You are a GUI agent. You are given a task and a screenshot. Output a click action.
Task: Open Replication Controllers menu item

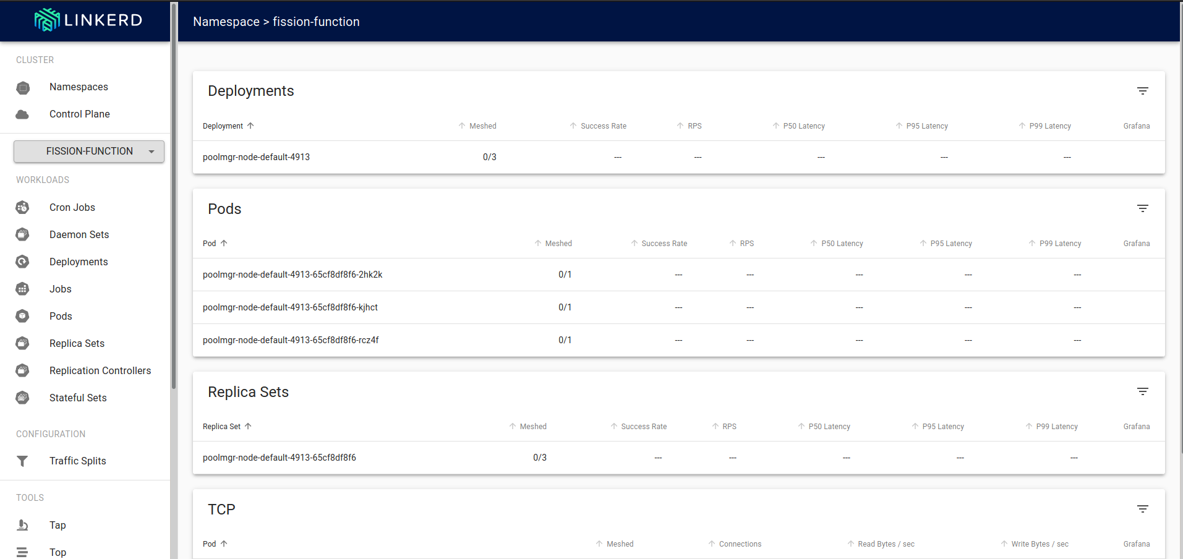(100, 371)
